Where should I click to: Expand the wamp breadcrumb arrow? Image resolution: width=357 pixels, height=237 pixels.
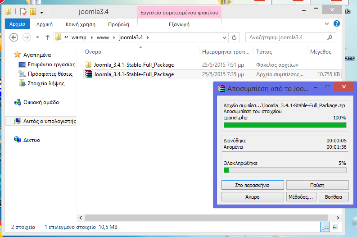91,37
